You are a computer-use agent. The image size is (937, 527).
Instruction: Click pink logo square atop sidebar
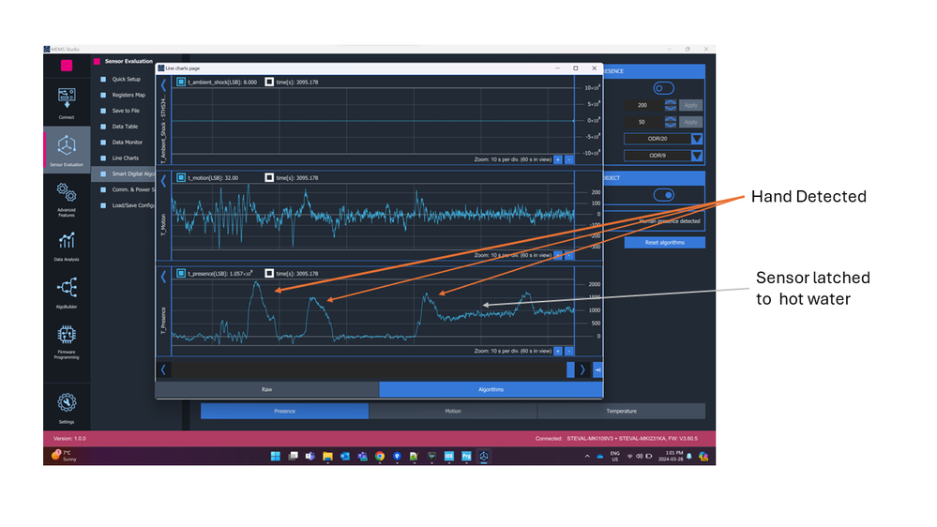[67, 65]
